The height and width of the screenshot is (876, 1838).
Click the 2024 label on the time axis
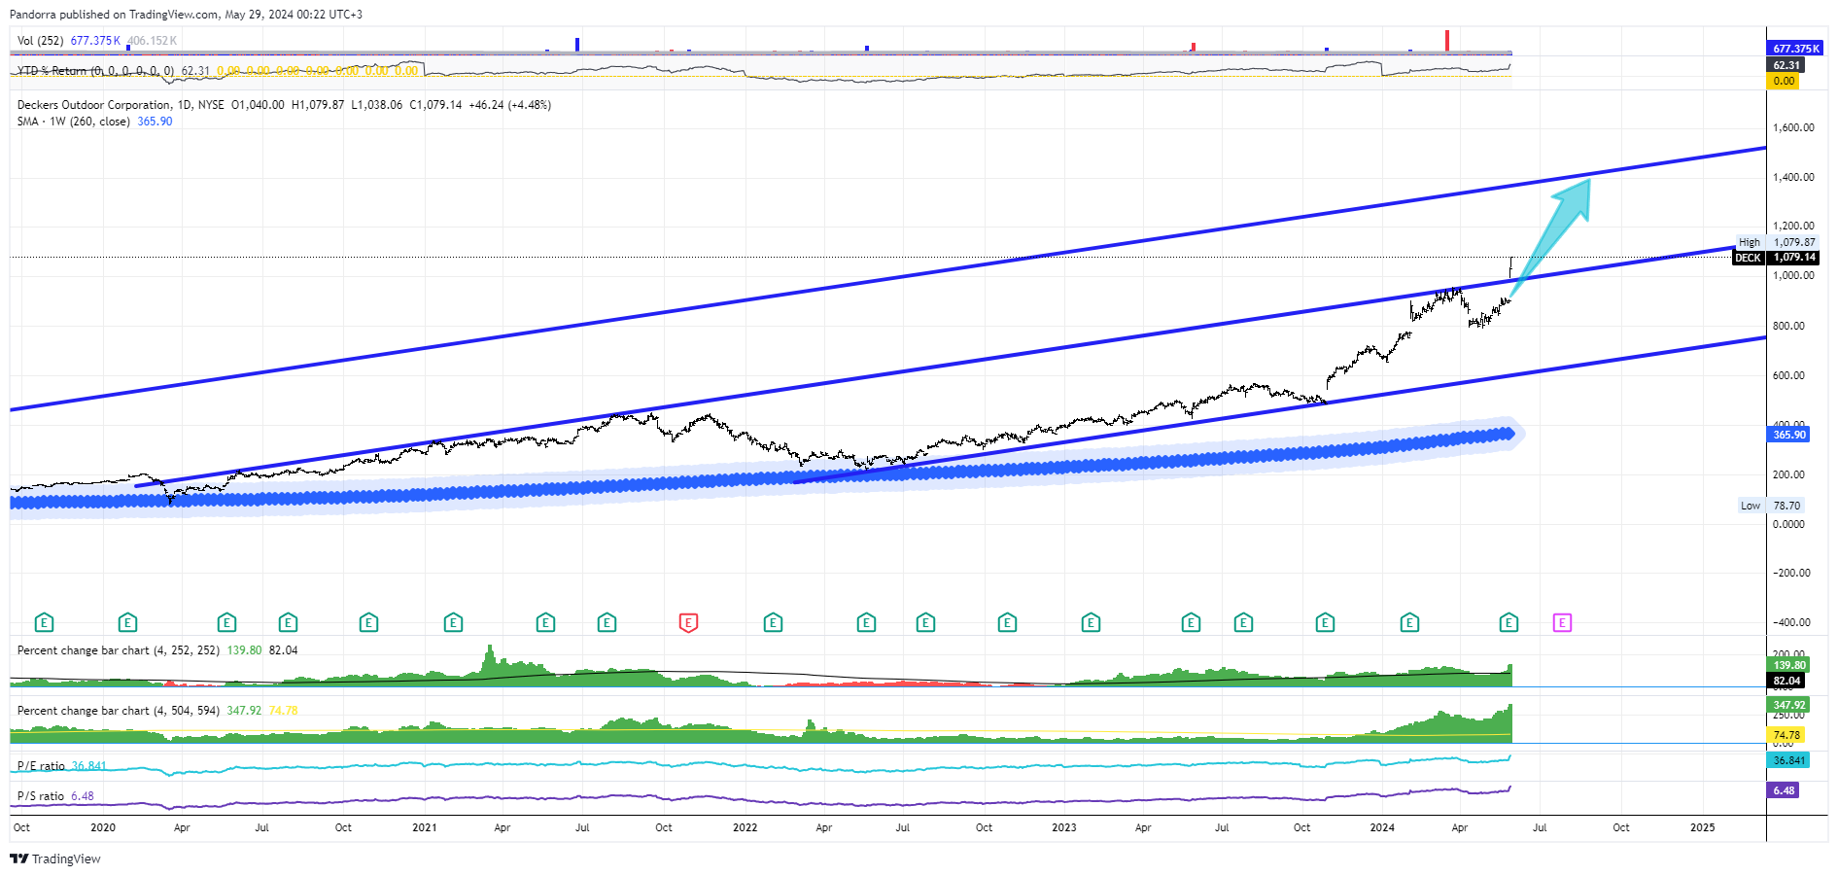1382,828
